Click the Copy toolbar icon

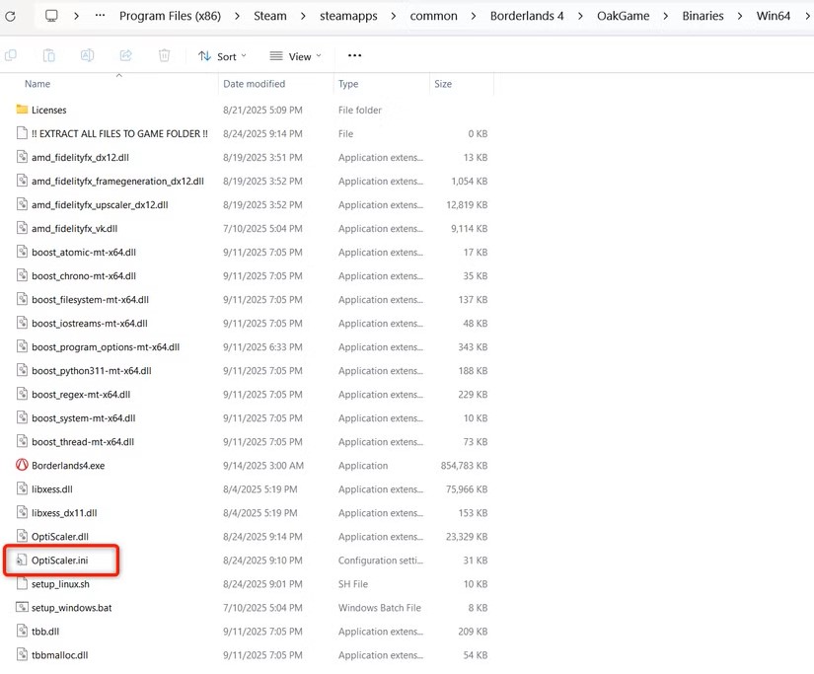coord(11,56)
